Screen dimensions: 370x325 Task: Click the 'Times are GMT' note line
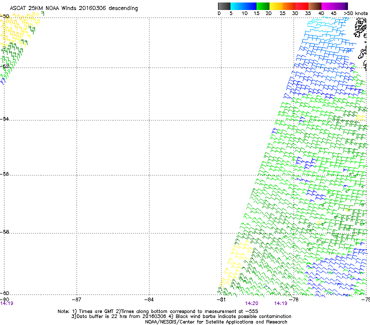[158, 311]
